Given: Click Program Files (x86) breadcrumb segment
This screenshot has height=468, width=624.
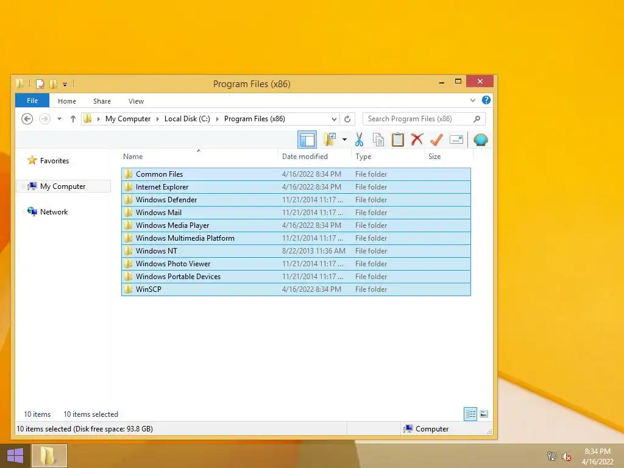Looking at the screenshot, I should (254, 119).
